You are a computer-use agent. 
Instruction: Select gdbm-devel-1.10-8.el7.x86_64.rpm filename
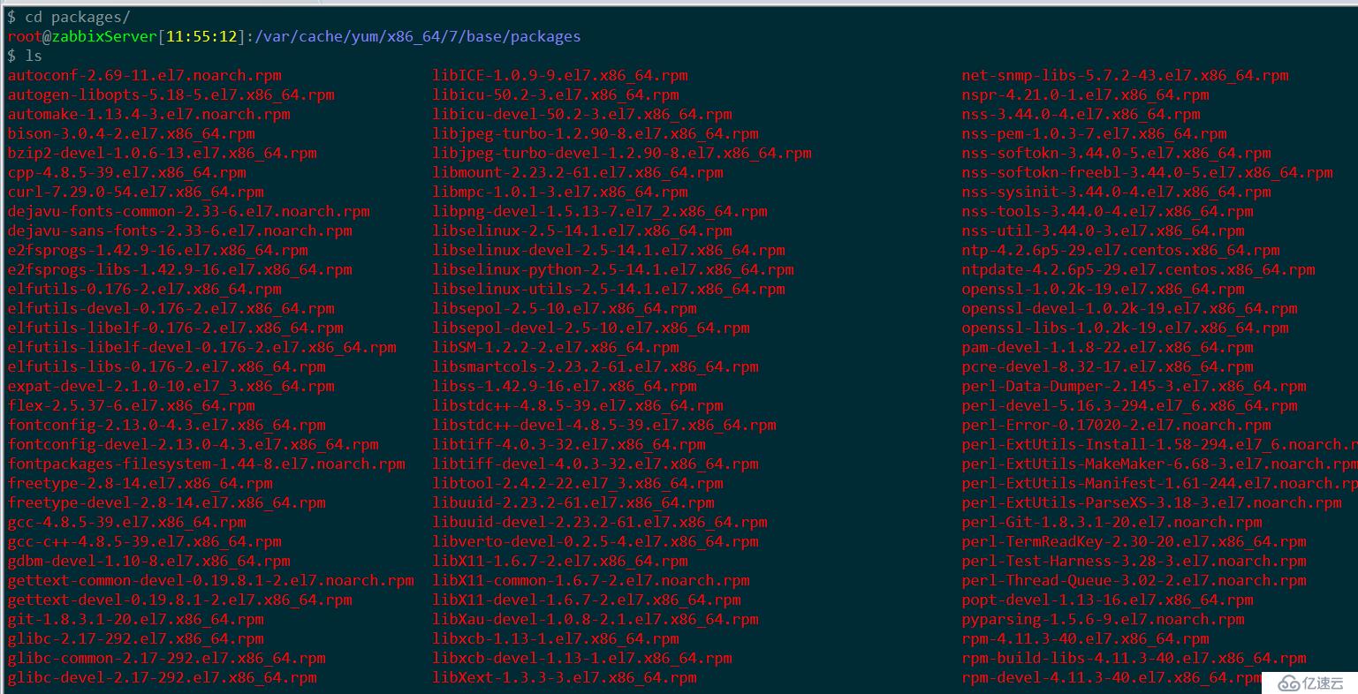pos(149,562)
